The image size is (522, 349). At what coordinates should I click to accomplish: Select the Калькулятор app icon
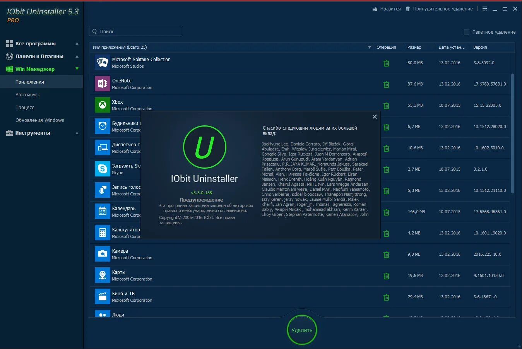pos(103,233)
